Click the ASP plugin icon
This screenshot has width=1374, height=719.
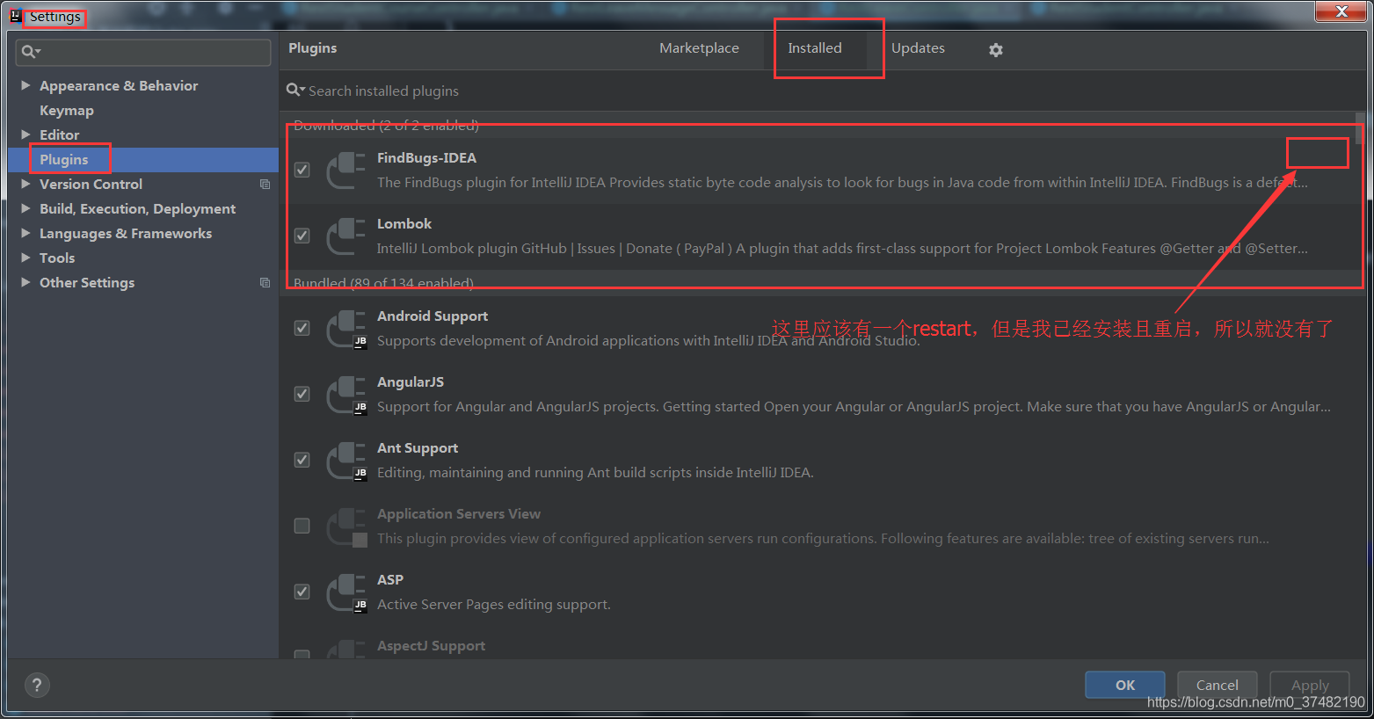coord(346,592)
